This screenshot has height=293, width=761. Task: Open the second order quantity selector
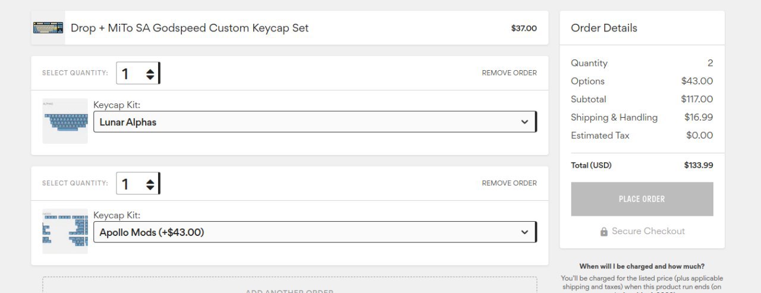coord(138,184)
